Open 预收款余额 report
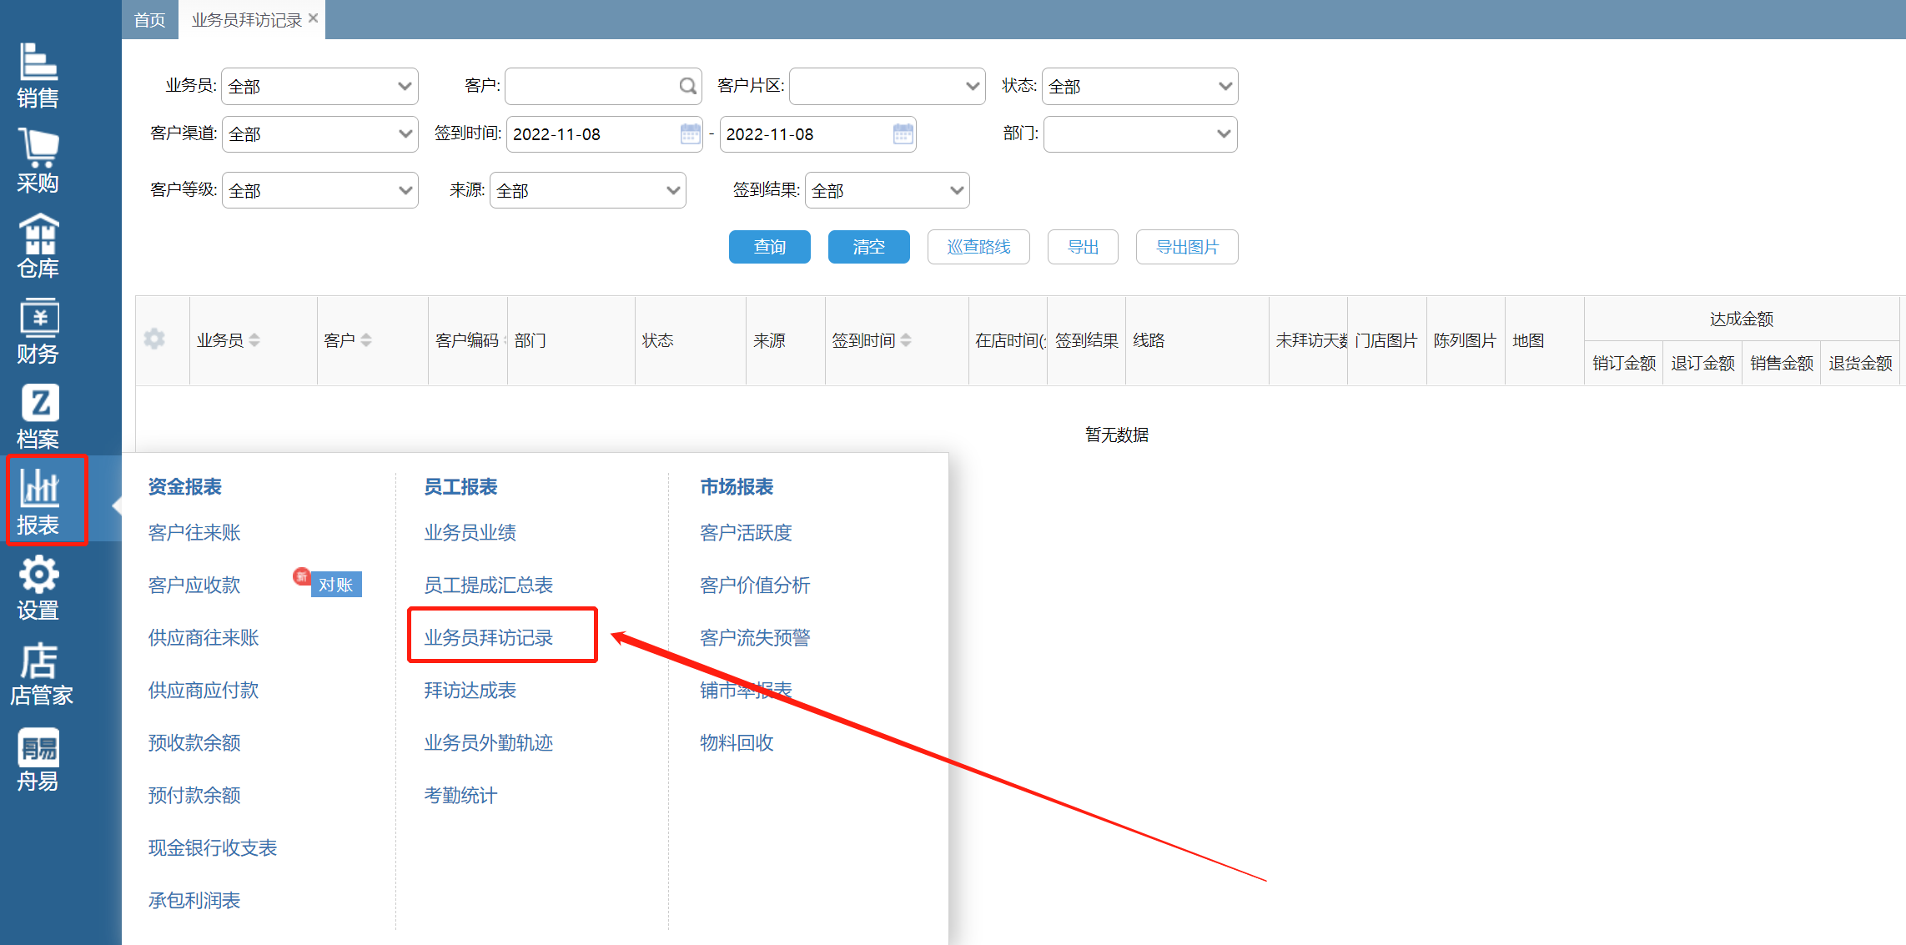Image resolution: width=1906 pixels, height=945 pixels. pyautogui.click(x=194, y=742)
